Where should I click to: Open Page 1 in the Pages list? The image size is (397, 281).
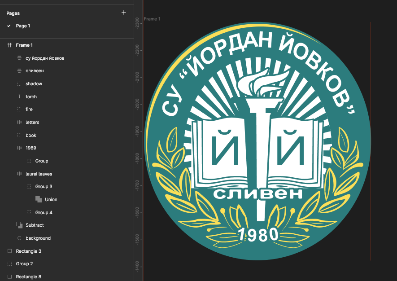click(23, 26)
